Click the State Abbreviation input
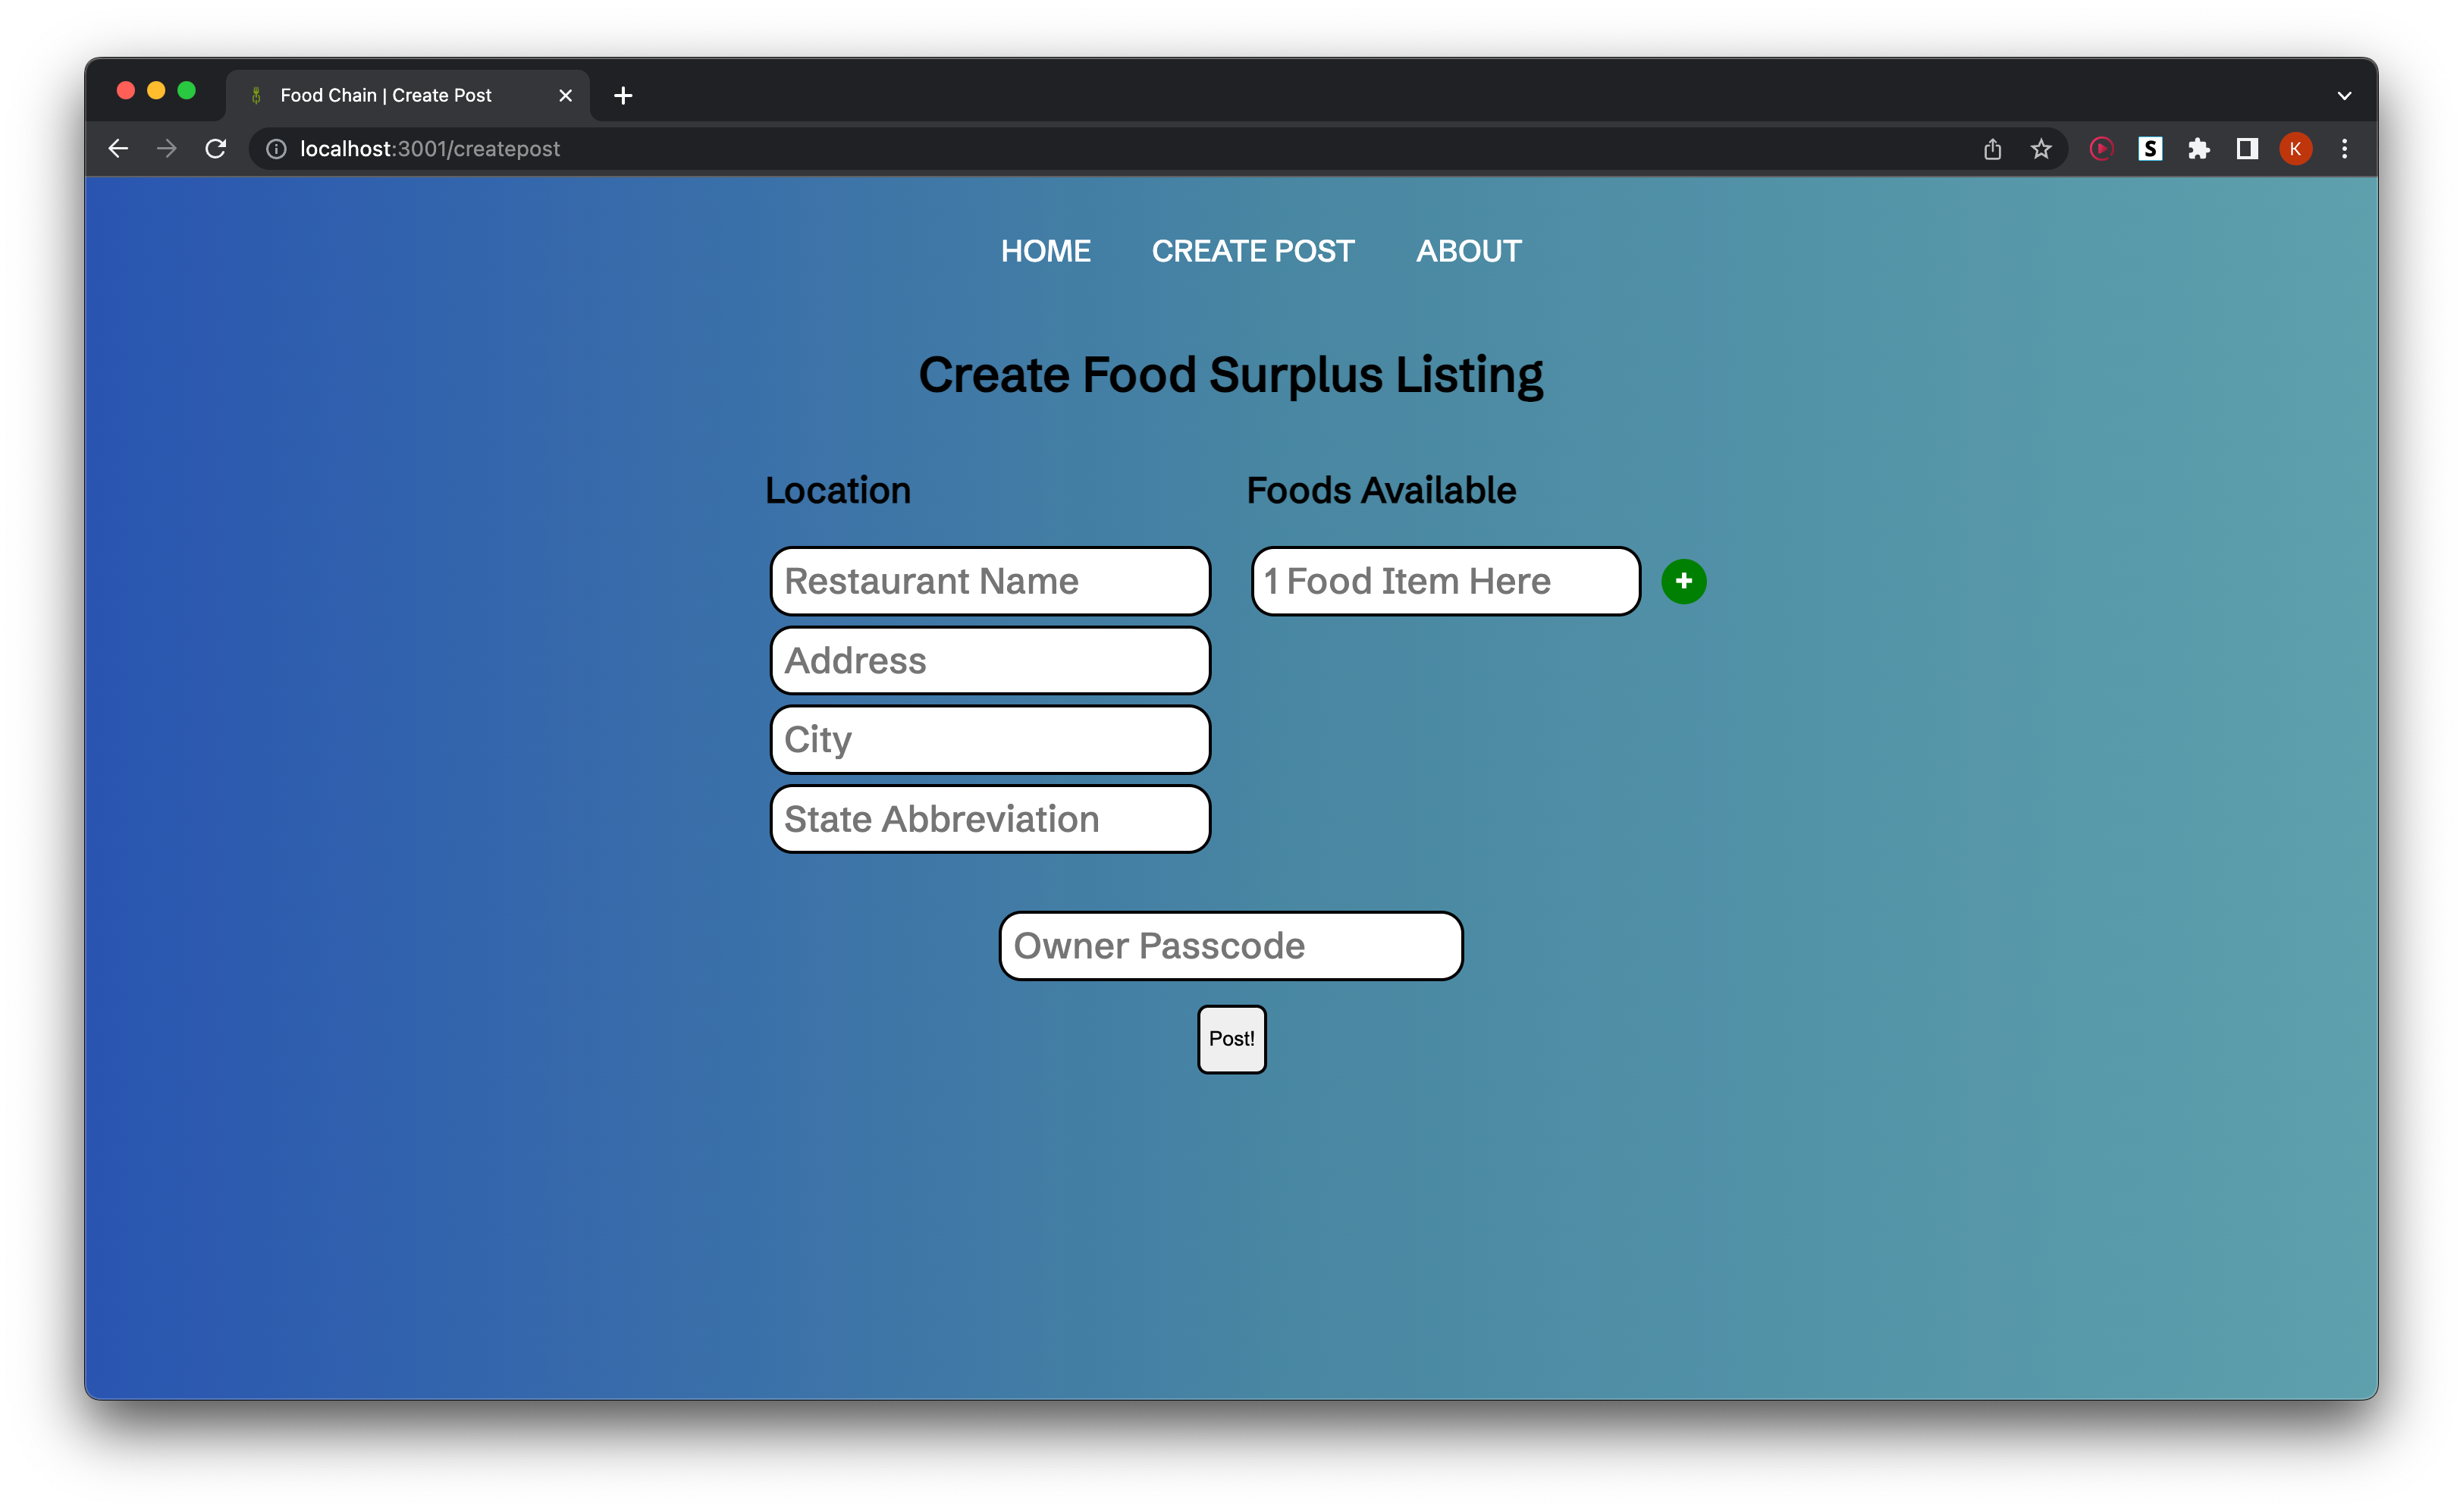Screen dimensions: 2463x1512 [990, 819]
